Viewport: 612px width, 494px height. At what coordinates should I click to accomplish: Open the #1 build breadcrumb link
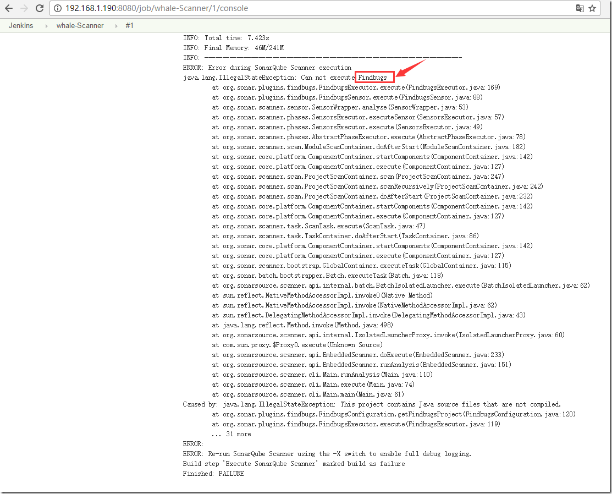(130, 26)
